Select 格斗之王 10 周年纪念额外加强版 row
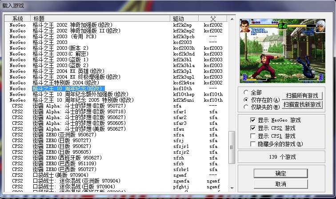 click(116, 95)
